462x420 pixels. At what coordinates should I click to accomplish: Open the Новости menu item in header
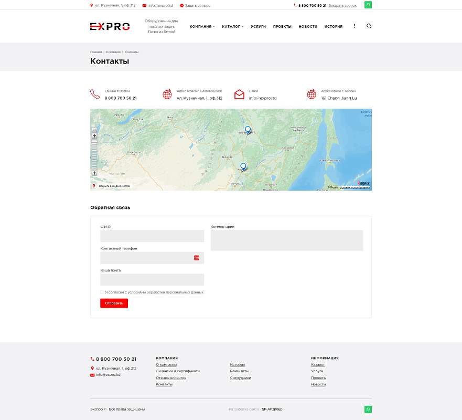coord(308,26)
